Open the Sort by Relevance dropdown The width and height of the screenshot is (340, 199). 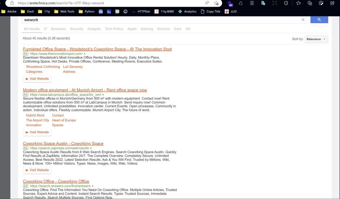point(316,39)
